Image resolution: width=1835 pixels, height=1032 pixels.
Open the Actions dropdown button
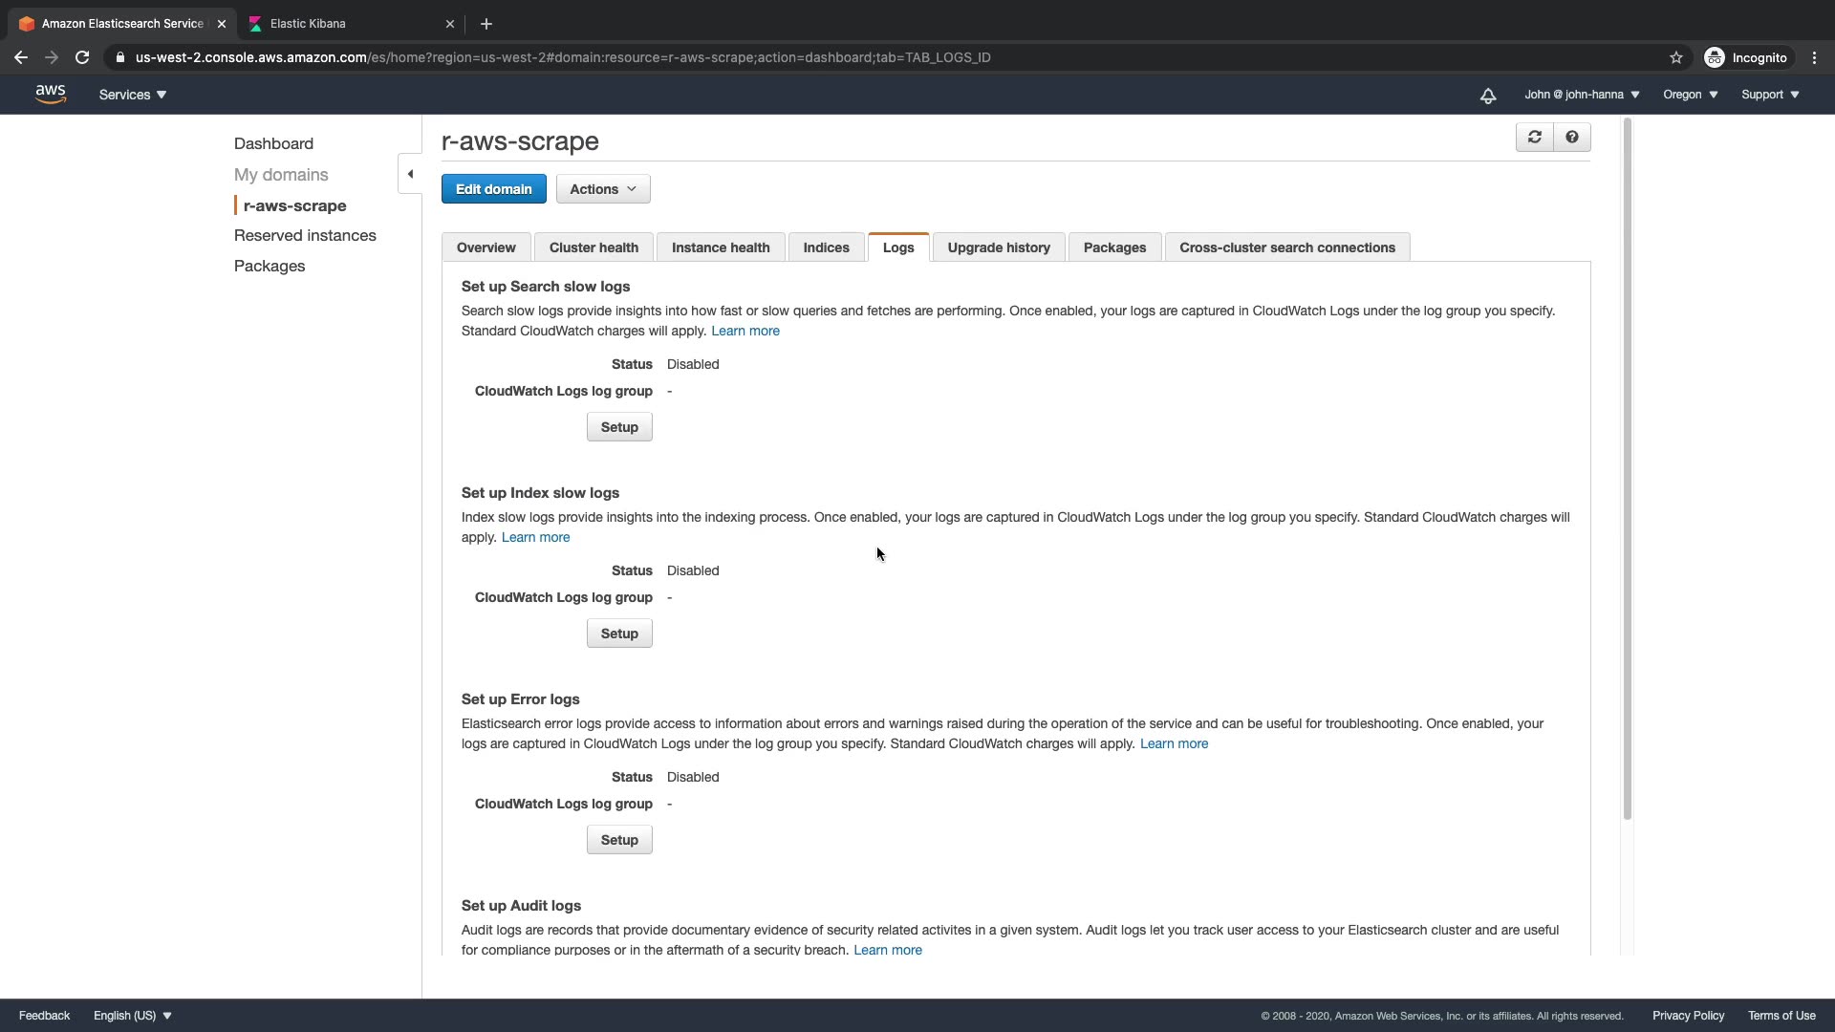click(x=602, y=189)
